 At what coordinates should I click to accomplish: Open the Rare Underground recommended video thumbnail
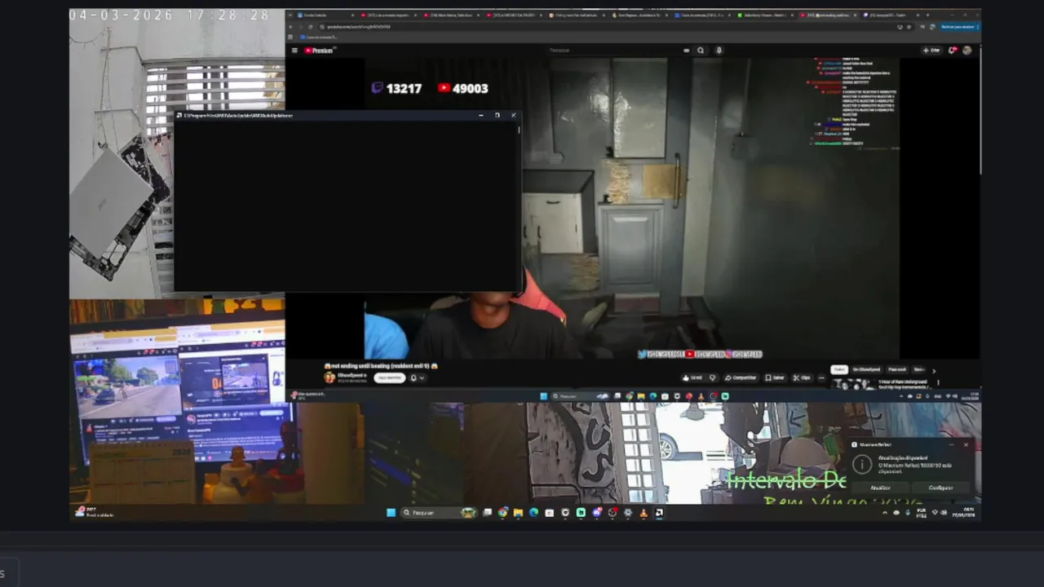[852, 384]
